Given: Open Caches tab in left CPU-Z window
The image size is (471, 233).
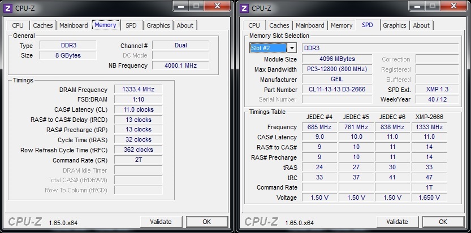Looking at the screenshot, I should pyautogui.click(x=43, y=25).
